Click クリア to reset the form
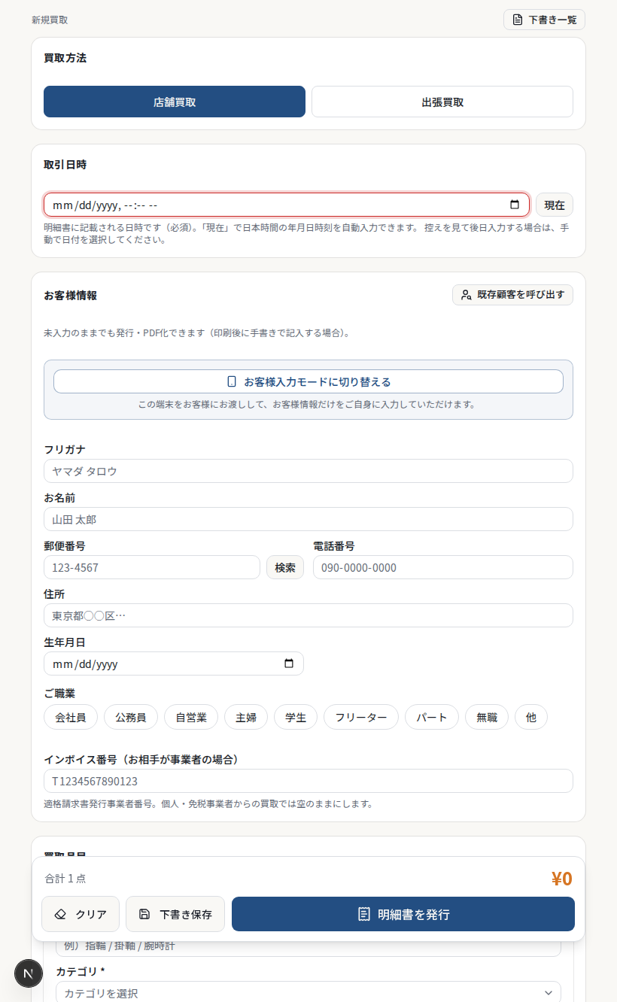The width and height of the screenshot is (617, 1002). pos(81,914)
